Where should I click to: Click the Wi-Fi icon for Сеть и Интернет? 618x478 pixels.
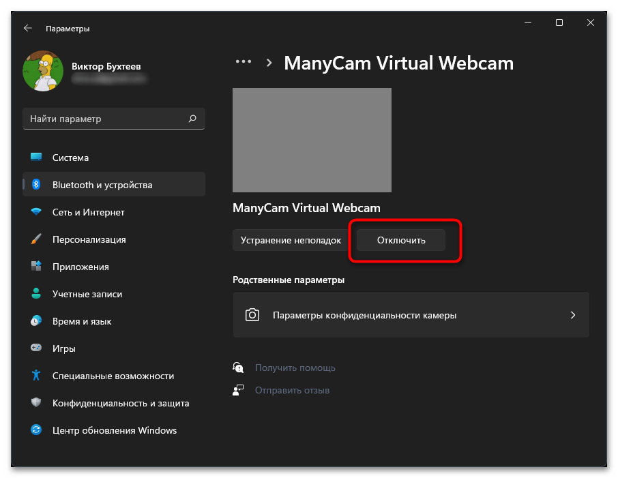point(36,212)
